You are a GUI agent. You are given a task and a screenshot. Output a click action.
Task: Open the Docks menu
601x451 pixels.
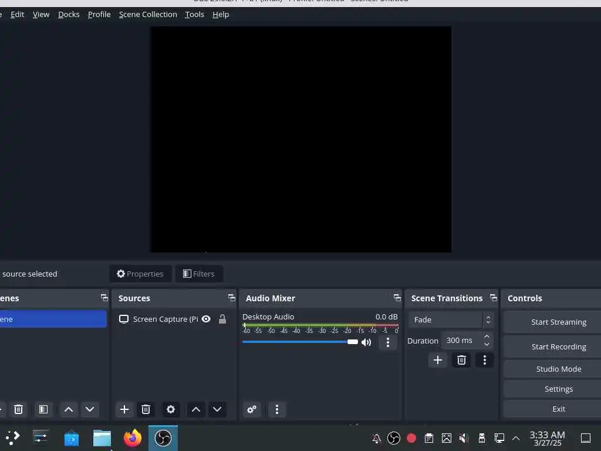click(69, 15)
